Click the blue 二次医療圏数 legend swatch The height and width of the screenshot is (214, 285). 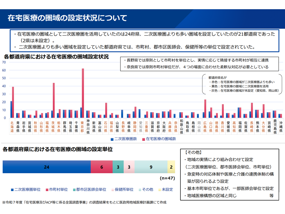point(112,139)
